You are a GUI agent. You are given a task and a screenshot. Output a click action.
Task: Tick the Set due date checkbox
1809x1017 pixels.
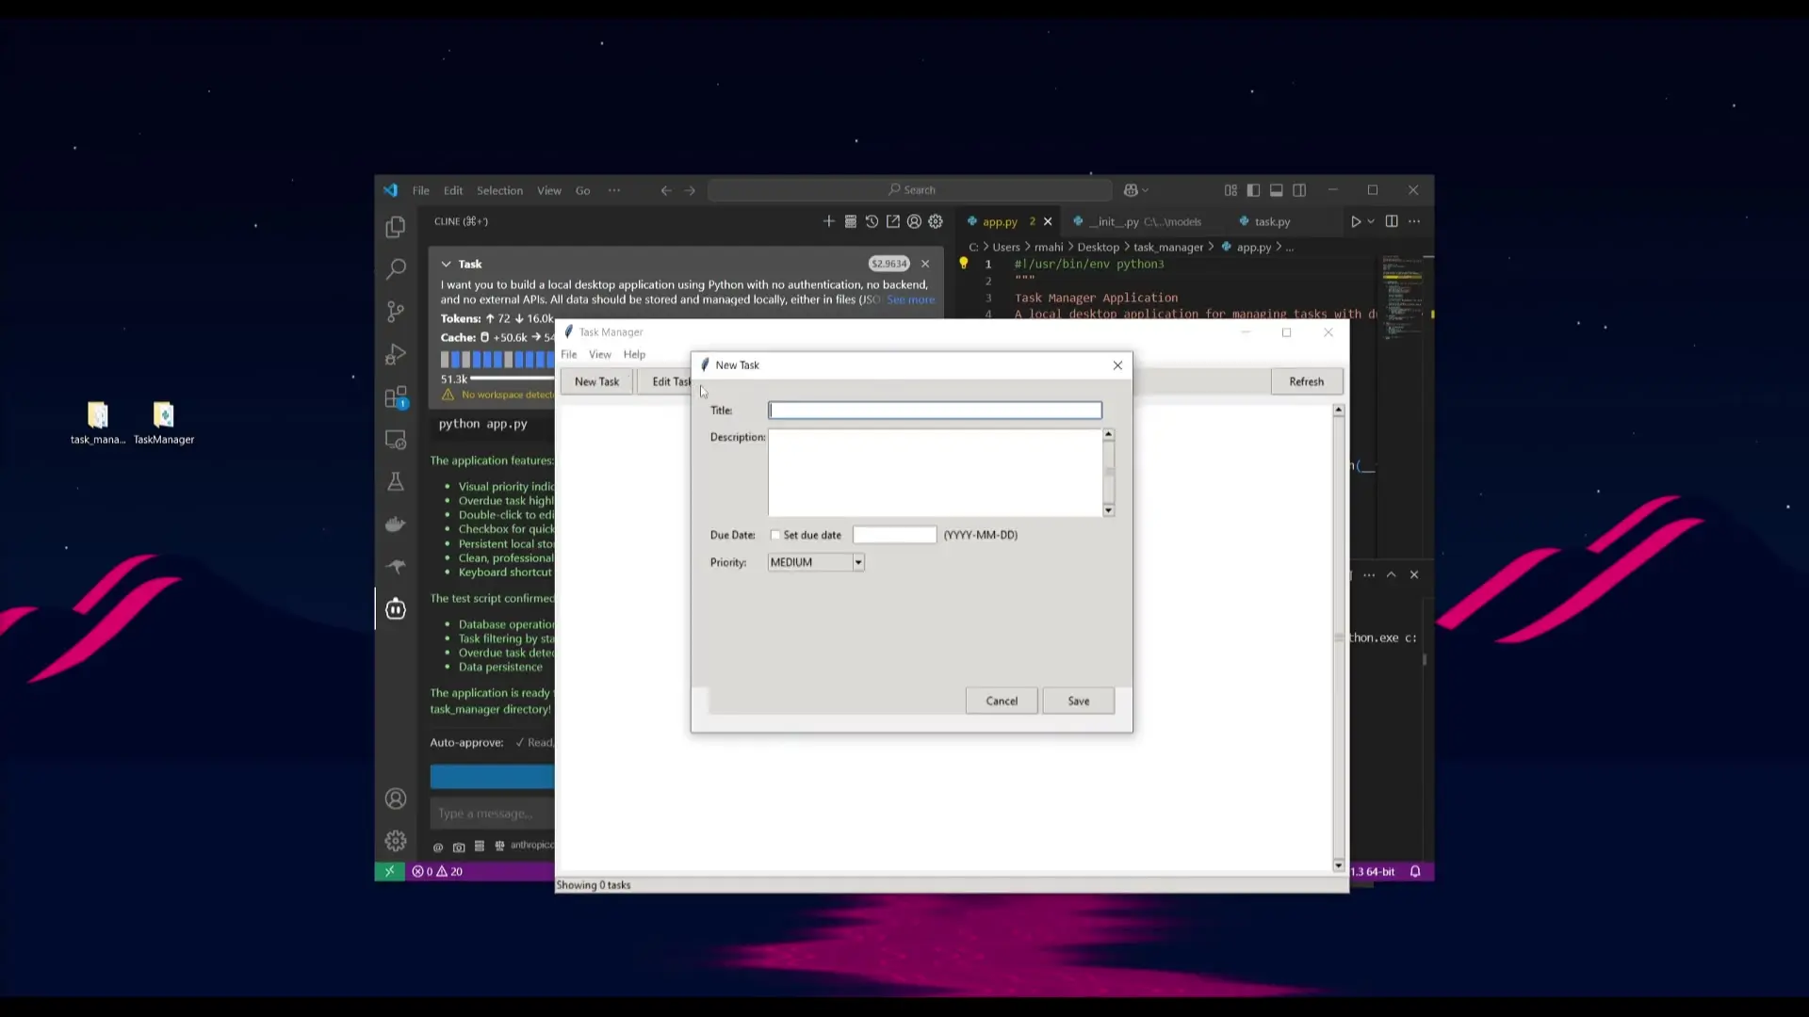(x=774, y=535)
